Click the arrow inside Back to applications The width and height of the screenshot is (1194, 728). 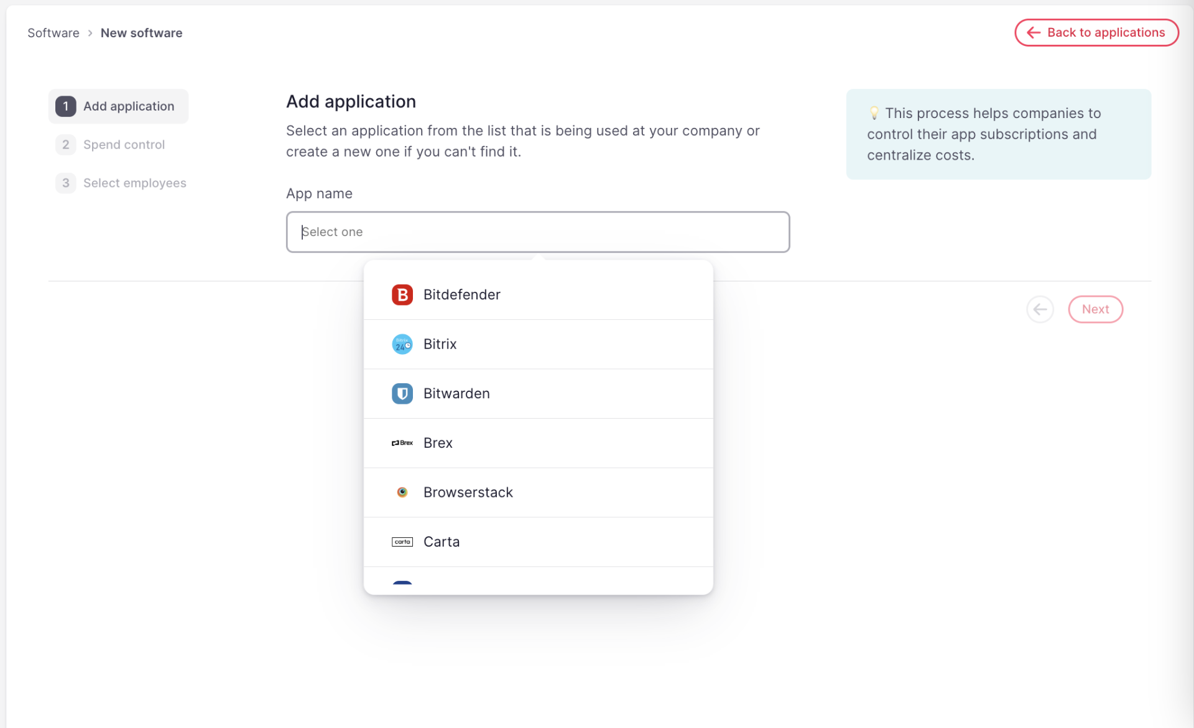point(1034,32)
